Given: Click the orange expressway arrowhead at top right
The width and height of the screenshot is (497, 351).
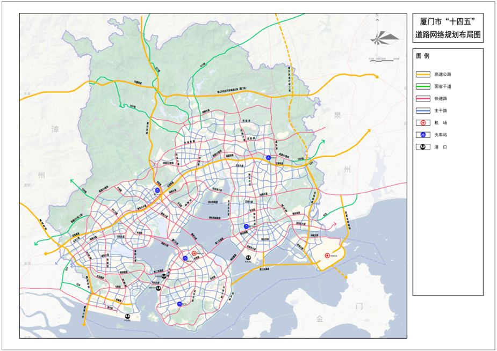Looking at the screenshot, I should (377, 76).
